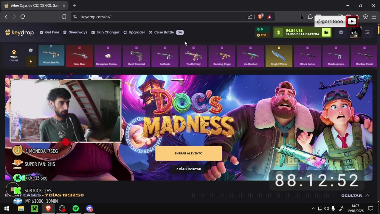This screenshot has width=380, height=214.
Task: Open the Stratosphere drop
Action: click(336, 56)
